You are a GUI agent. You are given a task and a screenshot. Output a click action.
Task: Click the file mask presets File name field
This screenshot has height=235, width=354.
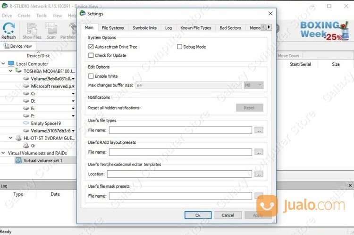pyautogui.click(x=180, y=196)
